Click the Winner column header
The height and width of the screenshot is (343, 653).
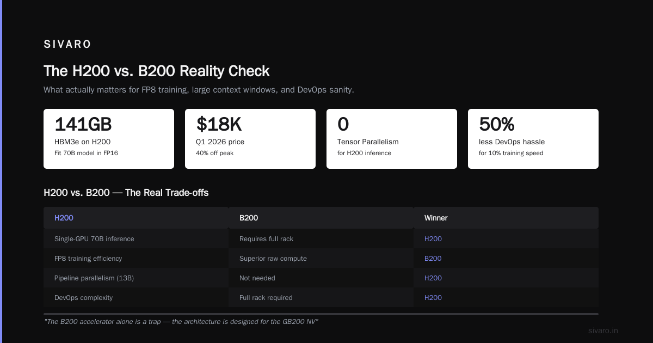click(x=436, y=218)
